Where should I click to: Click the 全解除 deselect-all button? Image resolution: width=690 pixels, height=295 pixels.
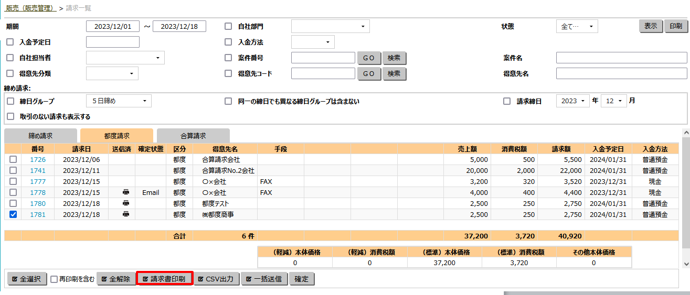tap(115, 279)
